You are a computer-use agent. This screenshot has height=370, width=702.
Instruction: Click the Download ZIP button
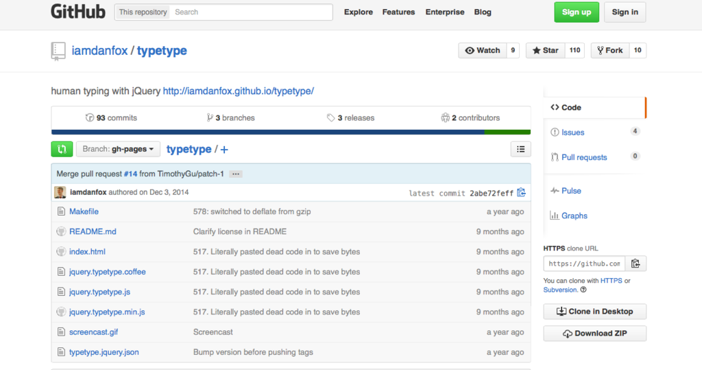point(594,333)
